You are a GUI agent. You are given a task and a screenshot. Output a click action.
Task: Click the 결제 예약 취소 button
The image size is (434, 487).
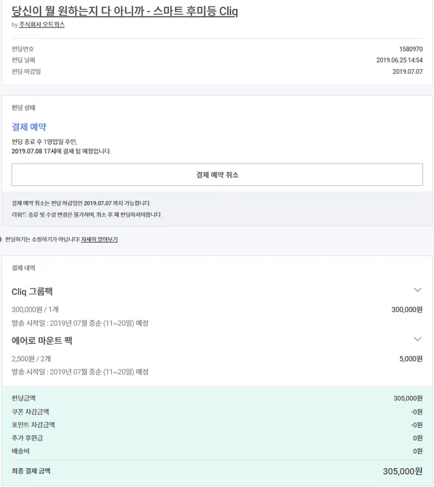click(217, 175)
